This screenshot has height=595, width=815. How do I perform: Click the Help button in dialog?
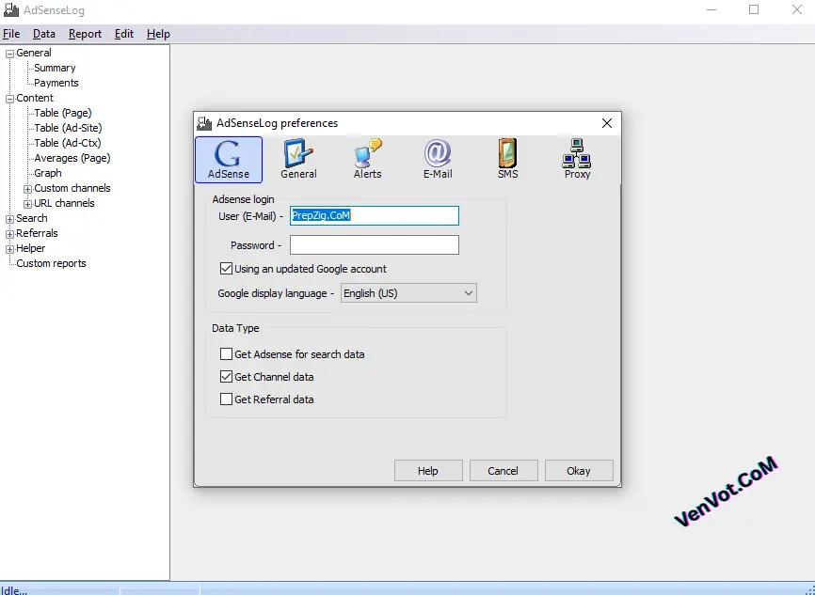428,470
